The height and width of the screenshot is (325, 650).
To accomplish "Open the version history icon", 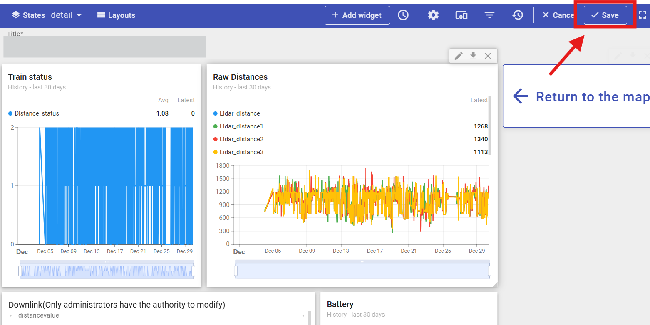I will tap(517, 15).
